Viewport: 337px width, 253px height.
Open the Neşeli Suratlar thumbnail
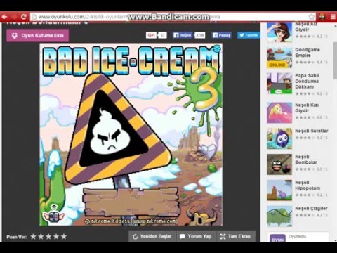[x=279, y=138]
